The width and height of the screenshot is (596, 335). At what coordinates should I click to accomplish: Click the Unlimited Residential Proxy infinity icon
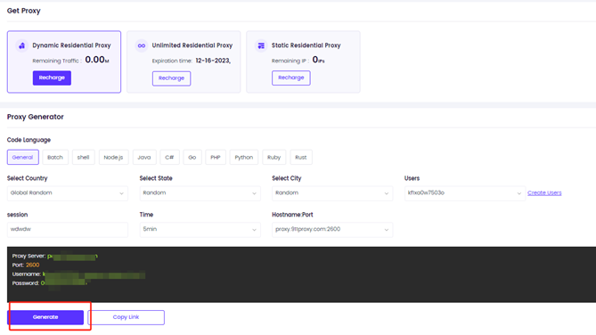click(142, 45)
